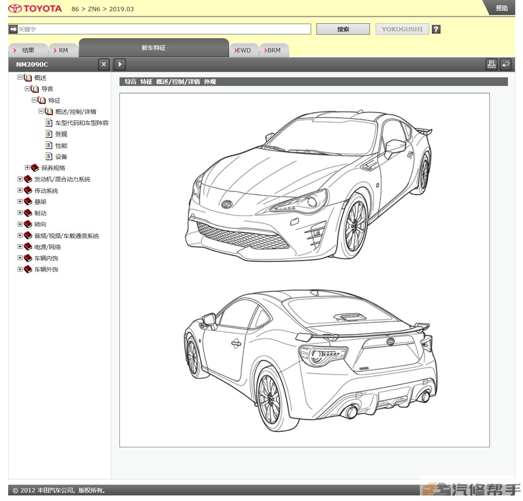Expand the 转向 tree node
Screen dimensions: 523x501
[x=20, y=224]
